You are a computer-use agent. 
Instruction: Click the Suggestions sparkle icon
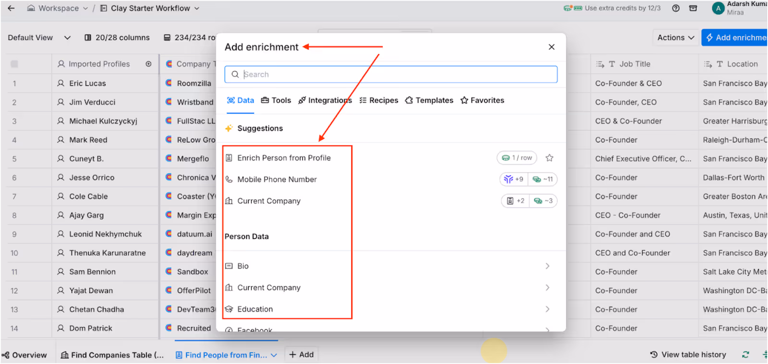click(x=229, y=128)
